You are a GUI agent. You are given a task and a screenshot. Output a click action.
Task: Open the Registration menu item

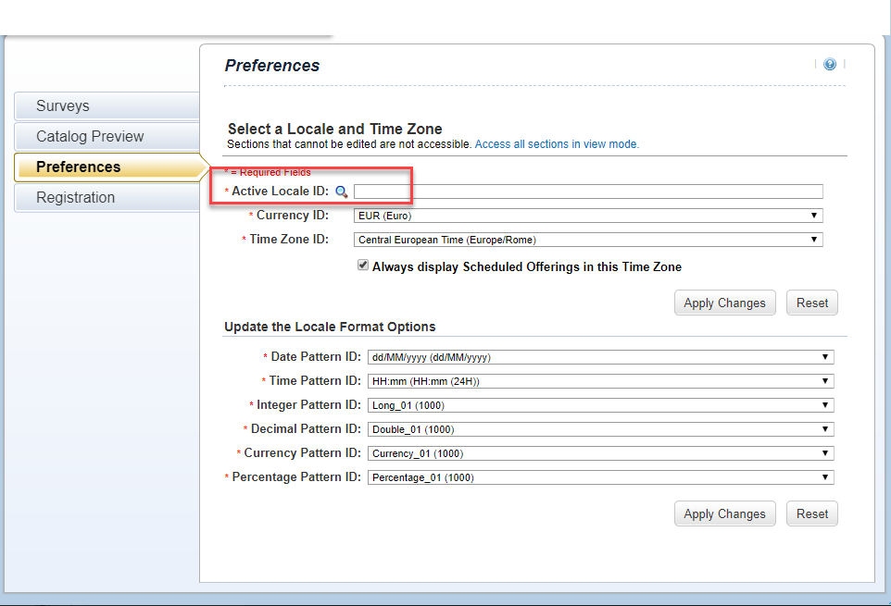(x=107, y=197)
